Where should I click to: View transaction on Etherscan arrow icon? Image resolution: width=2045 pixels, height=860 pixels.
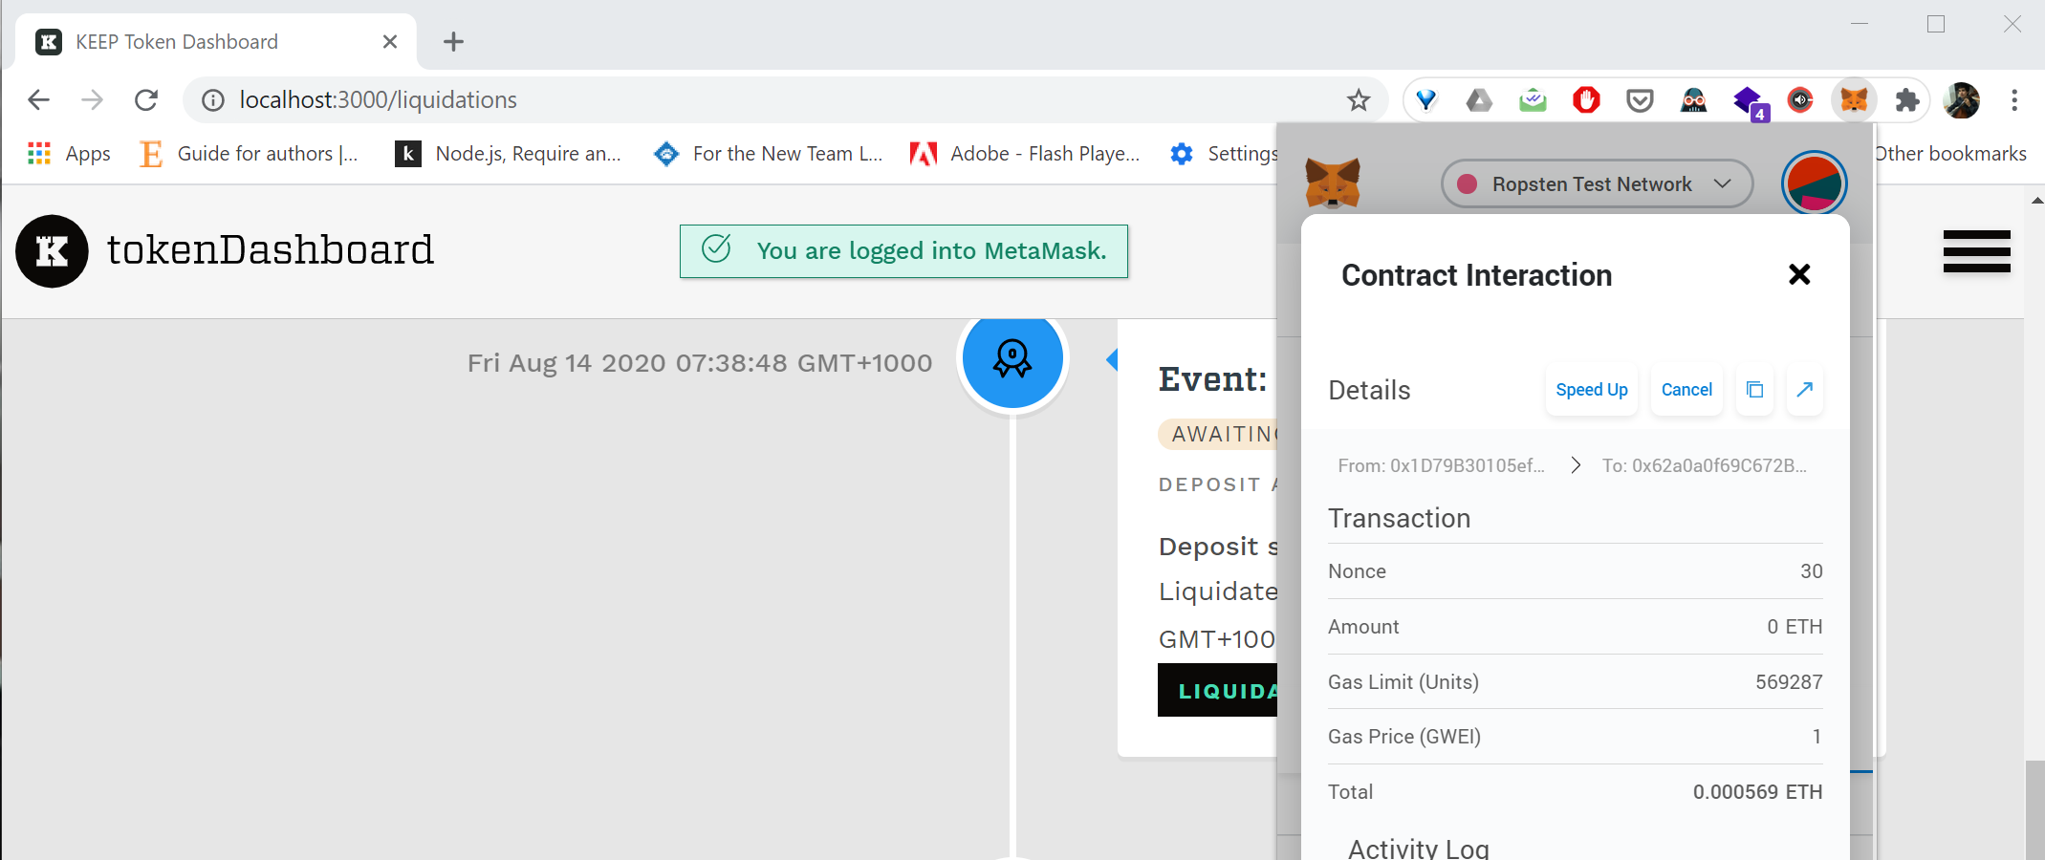[x=1804, y=389]
